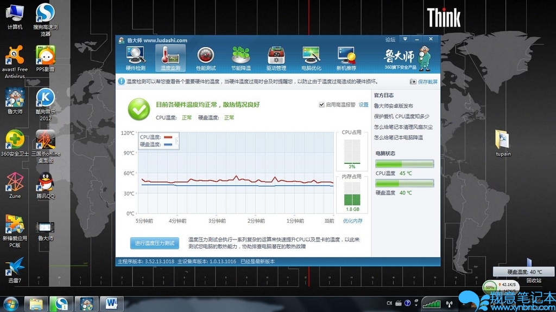Click the 官方日志 heading
556x312 pixels.
tap(384, 95)
